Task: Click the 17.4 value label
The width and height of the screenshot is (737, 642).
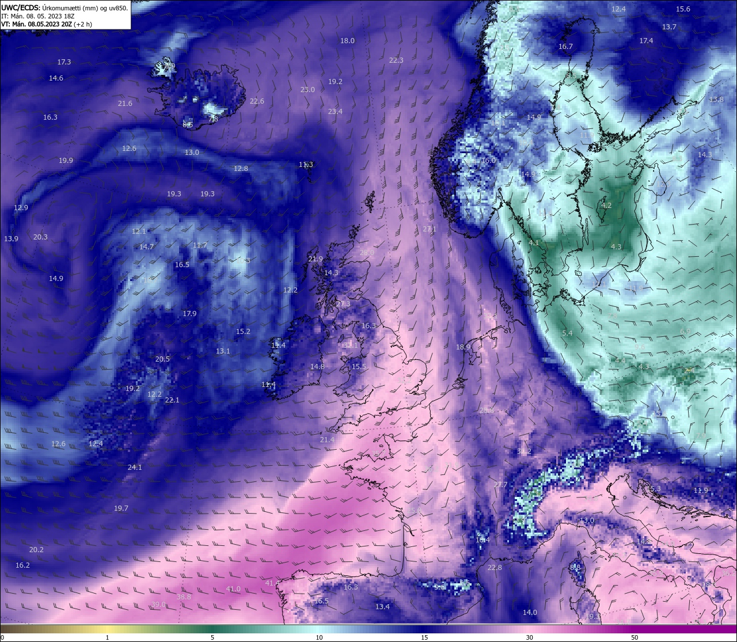Action: click(x=646, y=41)
